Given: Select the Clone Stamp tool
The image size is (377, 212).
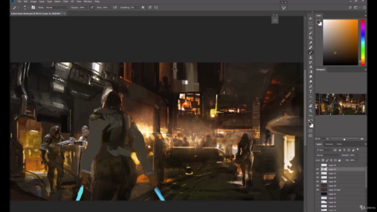Looking at the screenshot, I should [310, 58].
